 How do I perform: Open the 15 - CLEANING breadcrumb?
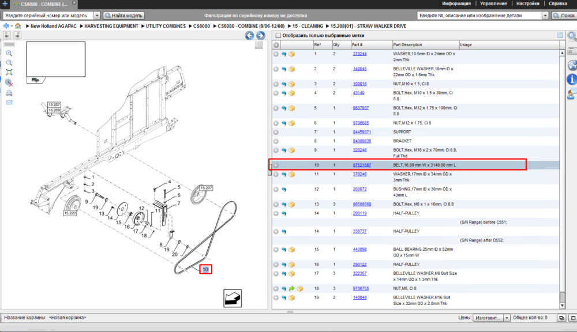click(x=308, y=26)
